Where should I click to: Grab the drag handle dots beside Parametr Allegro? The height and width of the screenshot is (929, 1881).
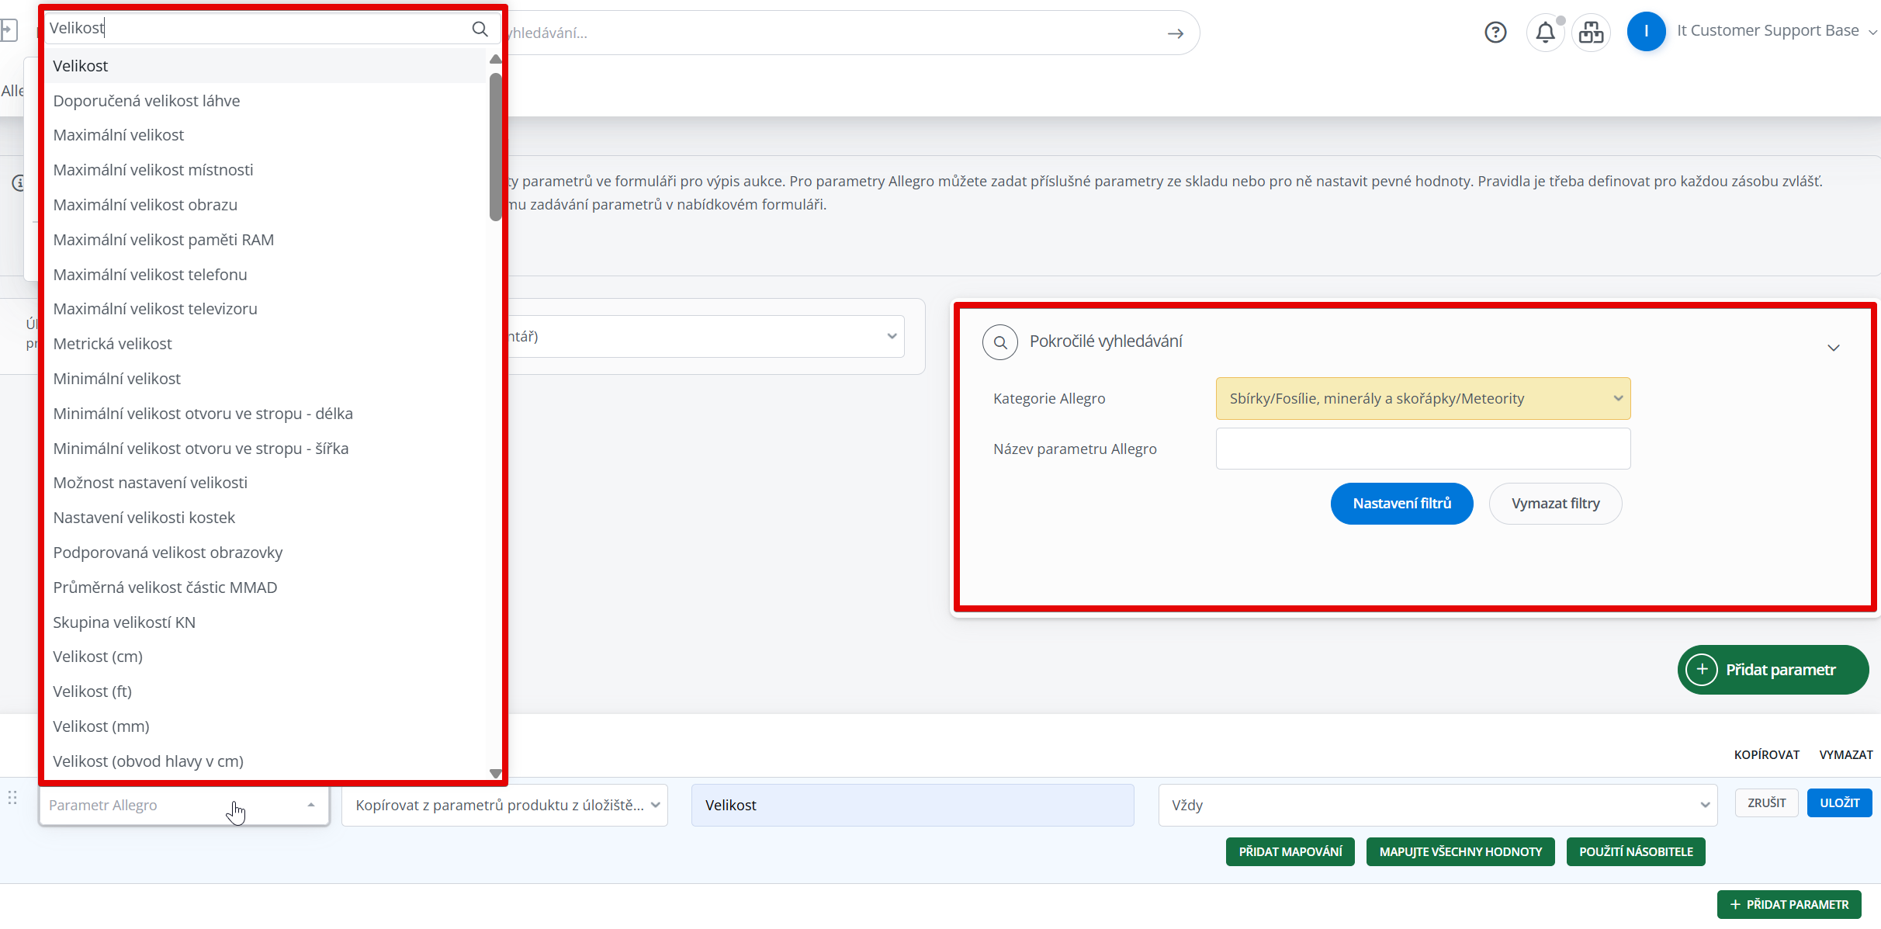(12, 798)
